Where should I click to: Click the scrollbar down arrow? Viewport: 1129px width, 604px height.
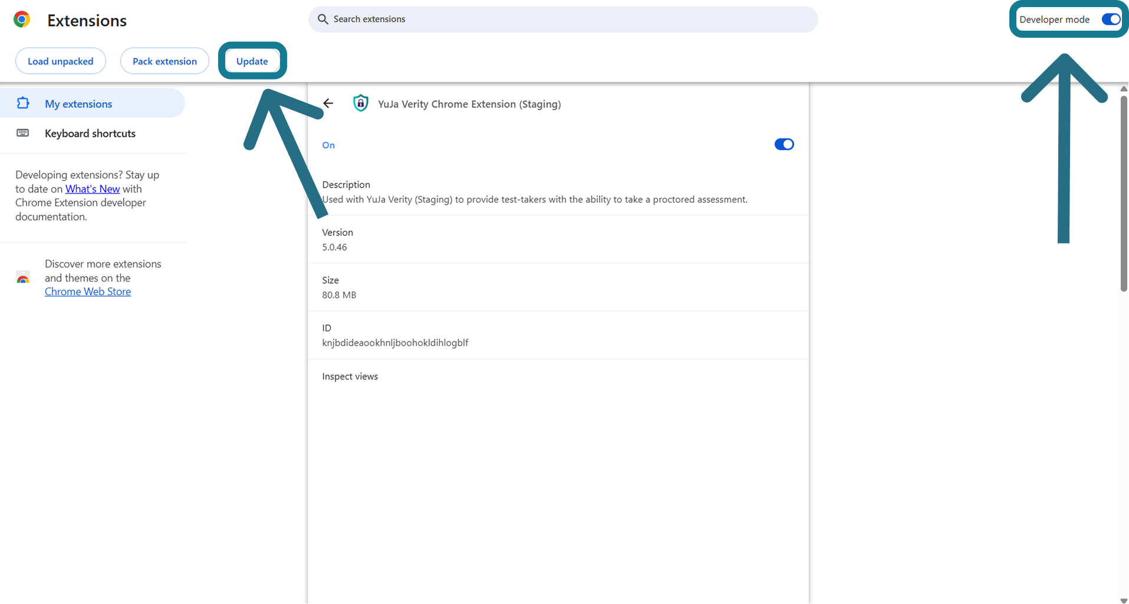pyautogui.click(x=1124, y=600)
